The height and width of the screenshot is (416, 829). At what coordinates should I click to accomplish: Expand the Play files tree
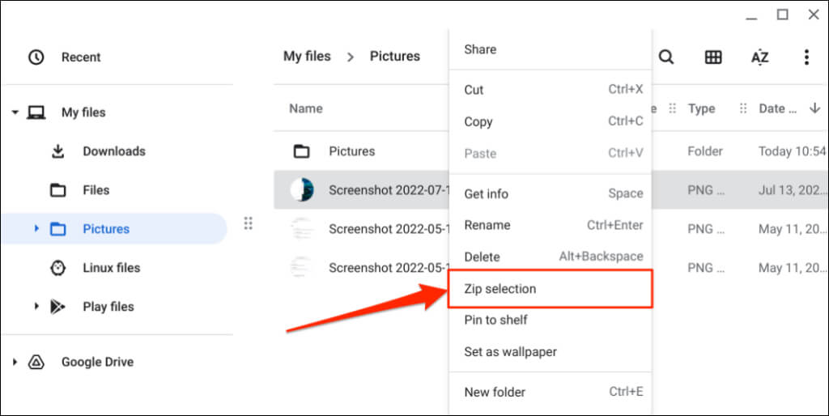[36, 307]
